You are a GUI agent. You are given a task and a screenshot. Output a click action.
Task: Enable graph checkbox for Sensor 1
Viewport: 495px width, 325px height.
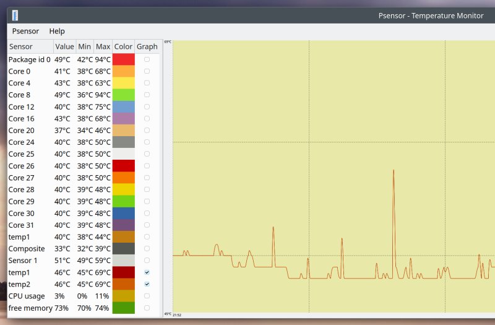click(147, 260)
